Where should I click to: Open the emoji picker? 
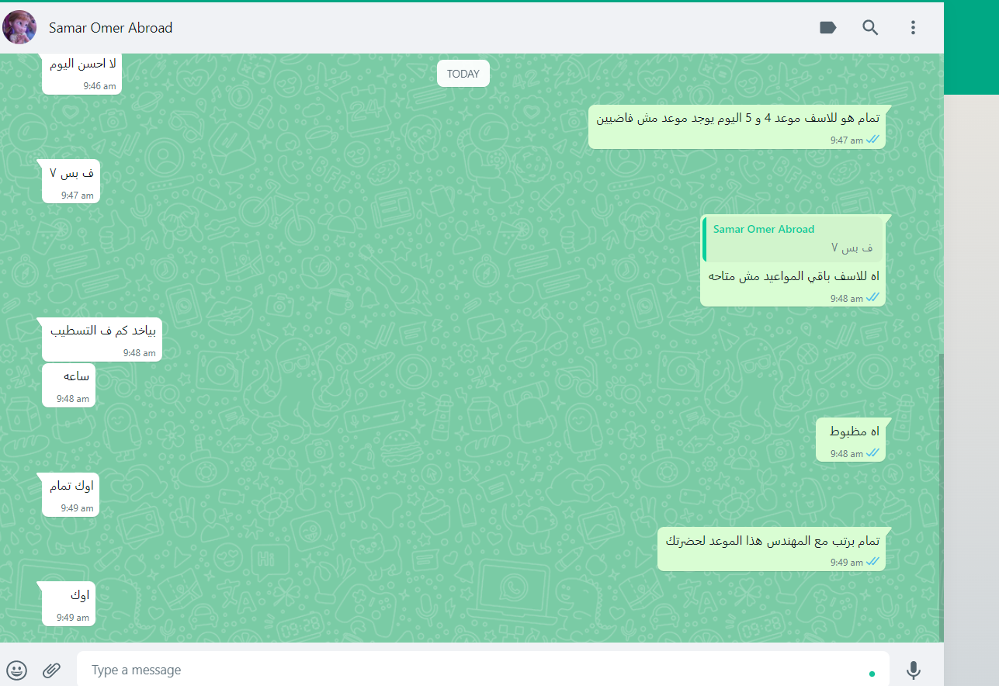(x=16, y=670)
